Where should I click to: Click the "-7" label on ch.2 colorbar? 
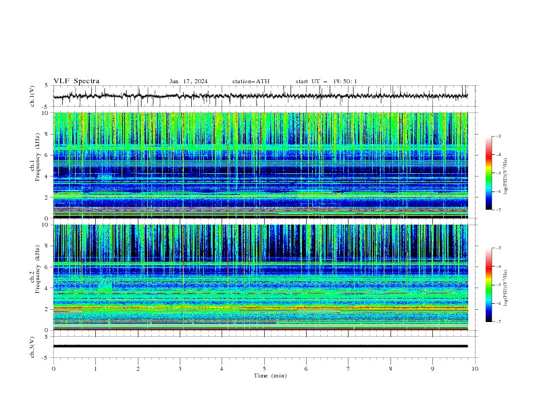click(498, 322)
